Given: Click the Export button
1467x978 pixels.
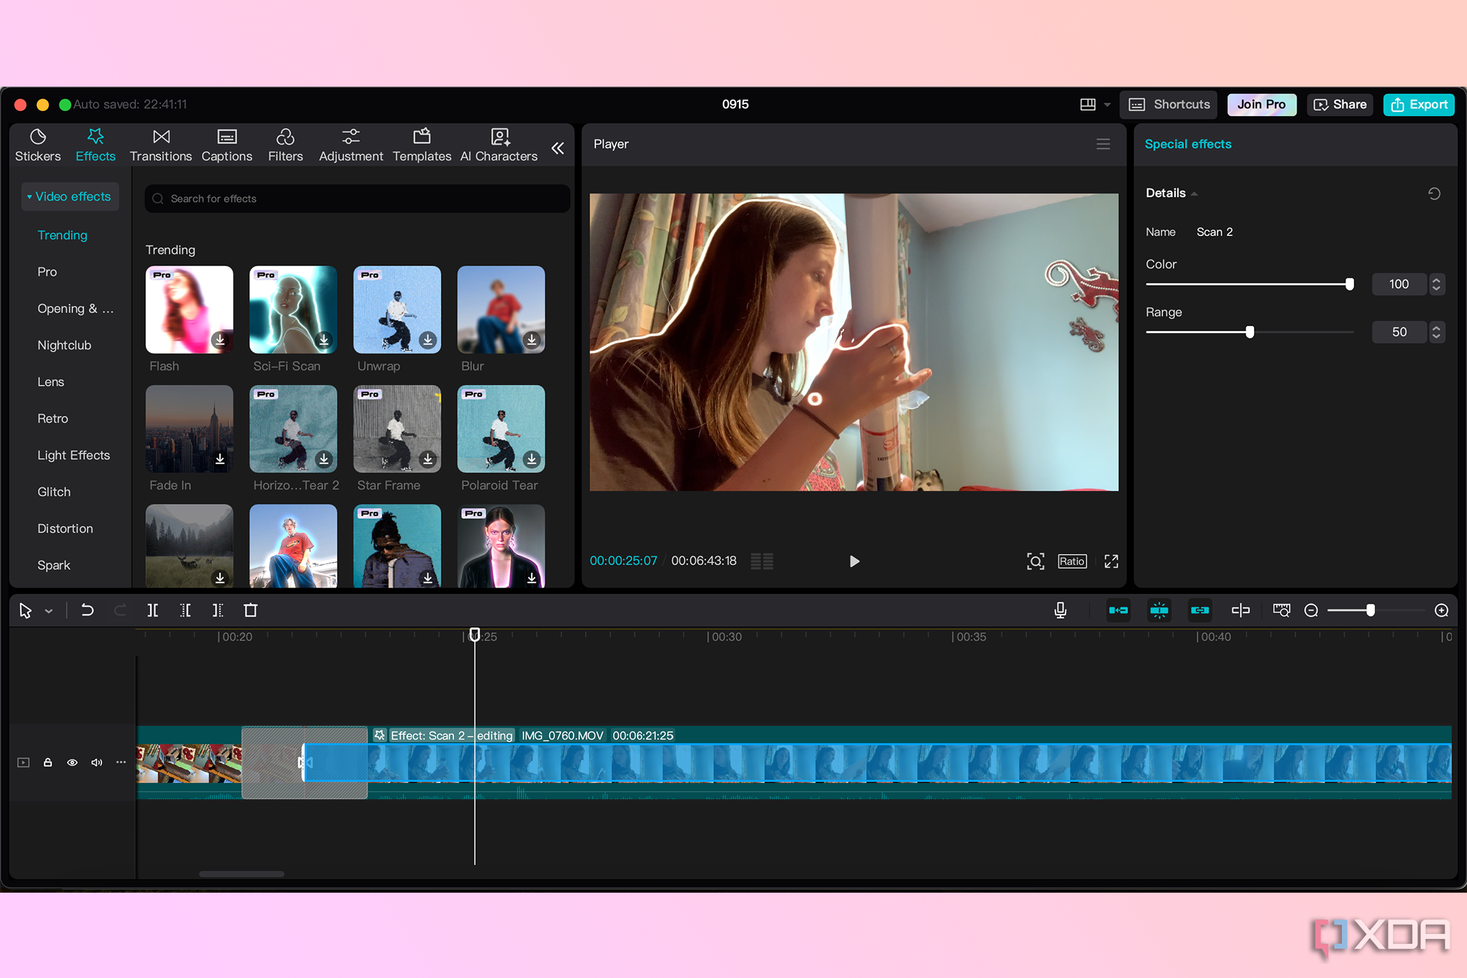Looking at the screenshot, I should (x=1417, y=103).
